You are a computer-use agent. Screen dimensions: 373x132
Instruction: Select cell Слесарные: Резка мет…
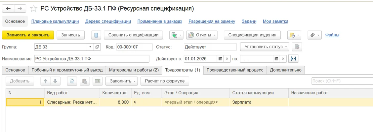pos(72,102)
